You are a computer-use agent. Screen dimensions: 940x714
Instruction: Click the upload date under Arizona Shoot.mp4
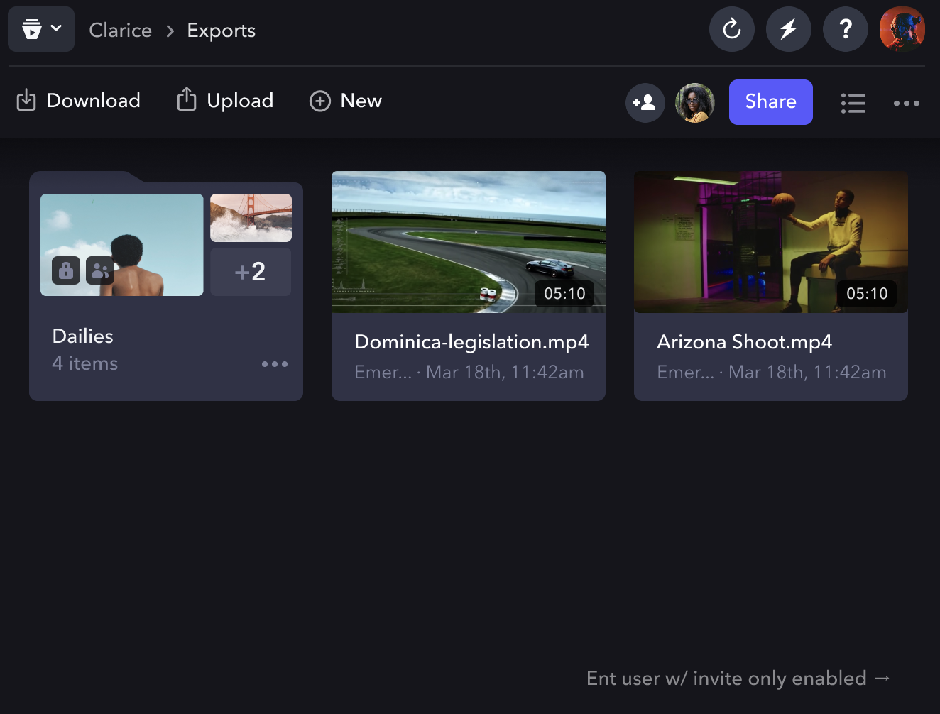tap(807, 373)
